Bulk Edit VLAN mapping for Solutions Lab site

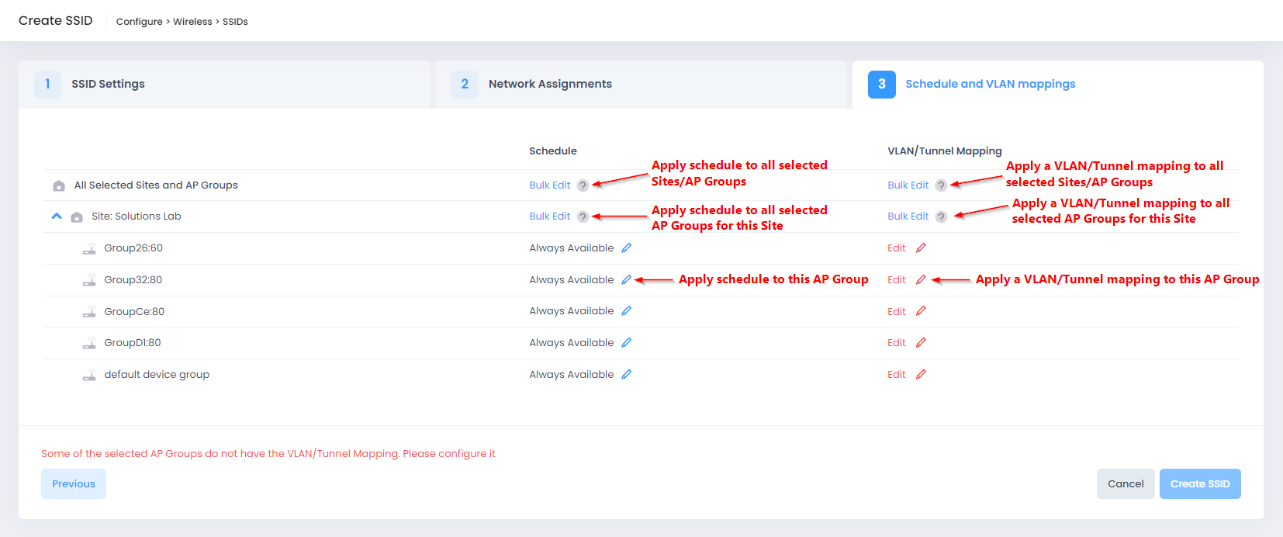pyautogui.click(x=908, y=217)
